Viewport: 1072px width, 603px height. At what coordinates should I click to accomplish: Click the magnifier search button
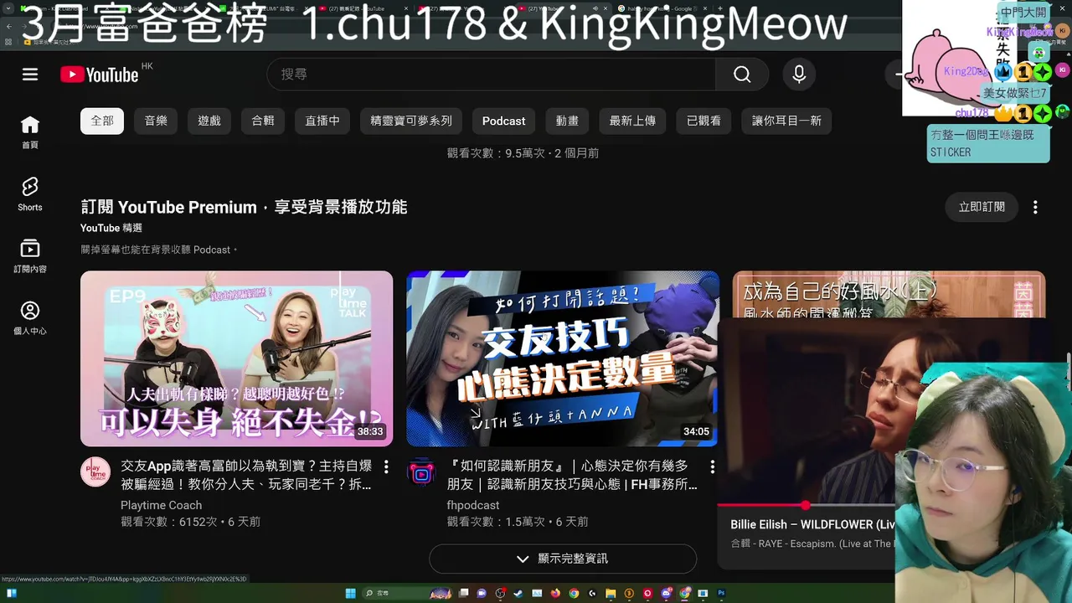(742, 75)
